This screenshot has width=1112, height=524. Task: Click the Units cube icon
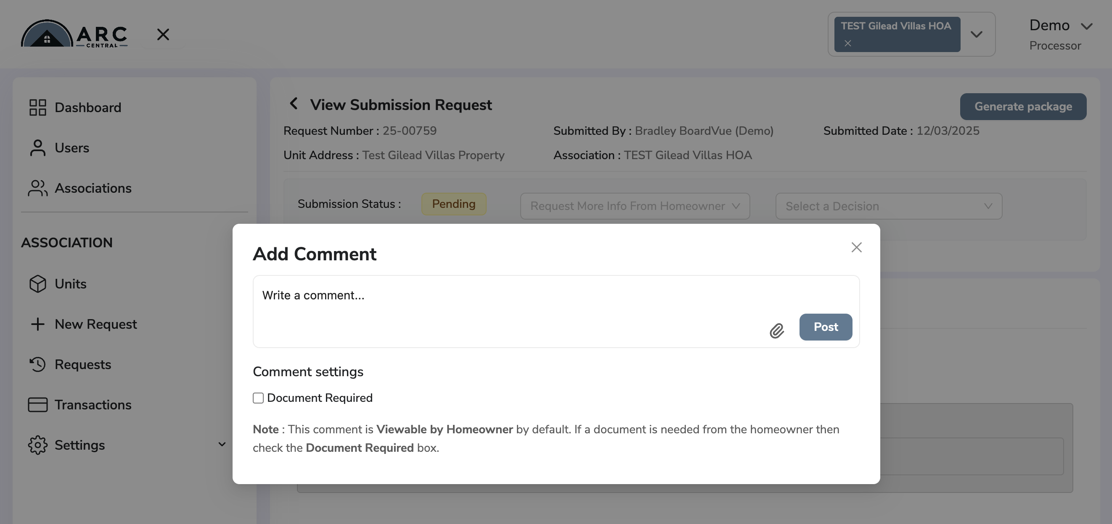pyautogui.click(x=37, y=283)
